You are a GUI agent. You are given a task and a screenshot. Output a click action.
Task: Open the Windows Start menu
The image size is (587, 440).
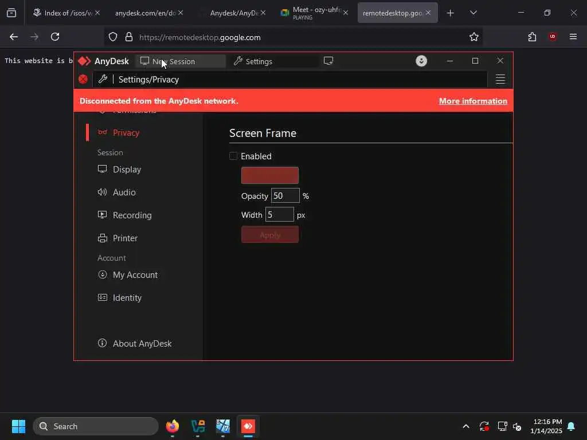coord(18,426)
